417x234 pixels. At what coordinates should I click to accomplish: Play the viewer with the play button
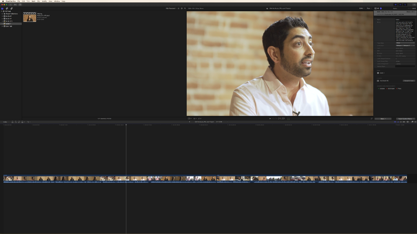pyautogui.click(x=270, y=119)
